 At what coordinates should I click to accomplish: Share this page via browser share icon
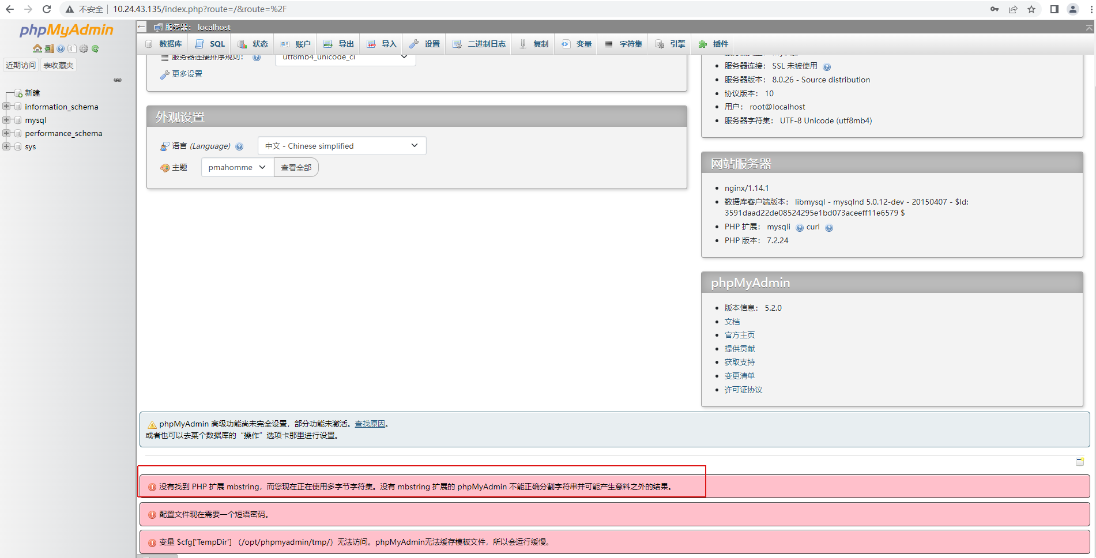point(1013,9)
